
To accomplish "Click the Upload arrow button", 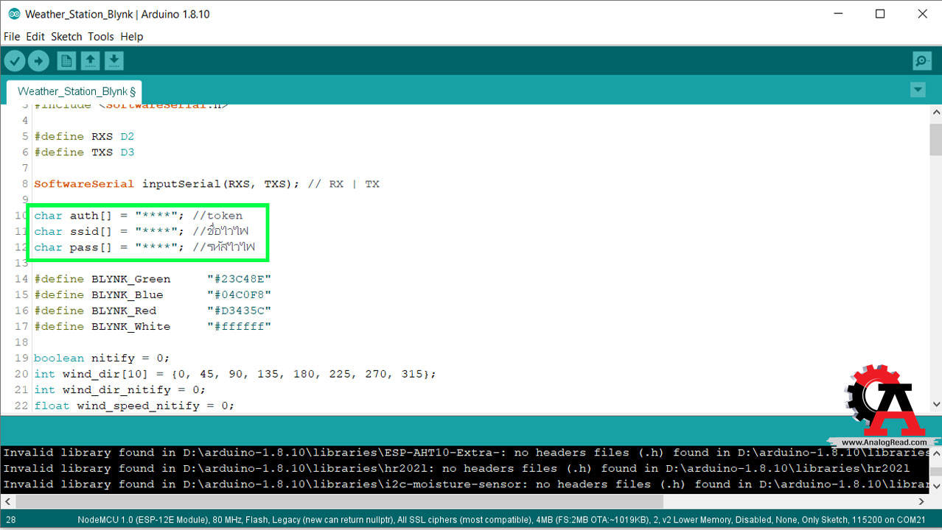I will point(38,60).
